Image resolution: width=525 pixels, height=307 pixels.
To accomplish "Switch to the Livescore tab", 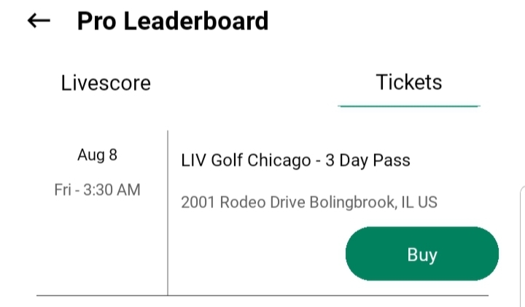I will click(x=106, y=82).
